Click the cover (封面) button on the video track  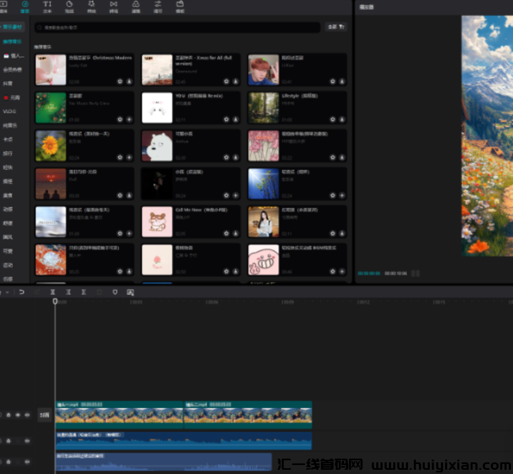coord(45,415)
